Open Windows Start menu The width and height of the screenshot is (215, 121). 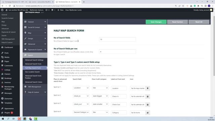pyautogui.click(x=3, y=119)
